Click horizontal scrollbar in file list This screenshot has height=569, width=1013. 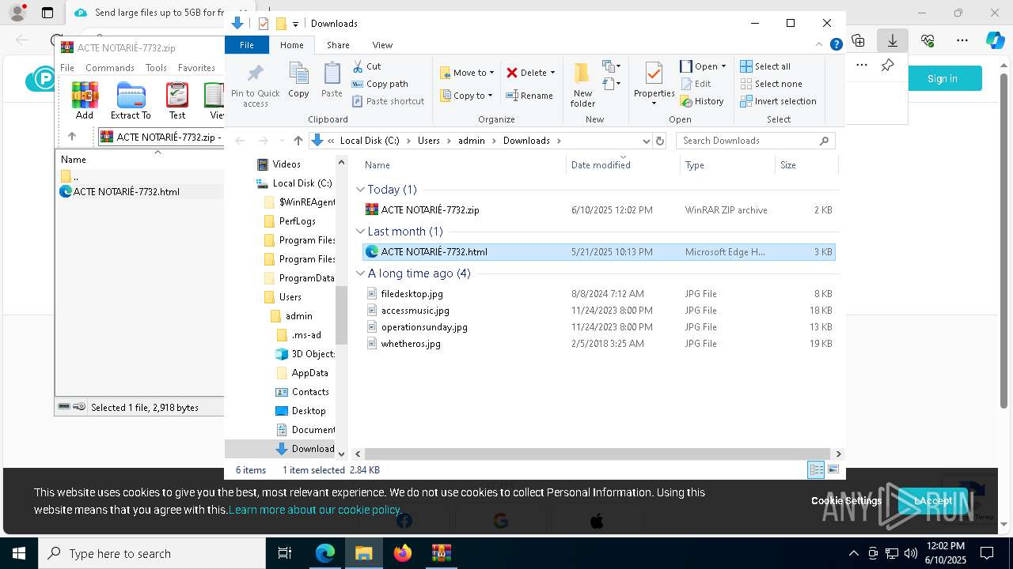[597, 454]
